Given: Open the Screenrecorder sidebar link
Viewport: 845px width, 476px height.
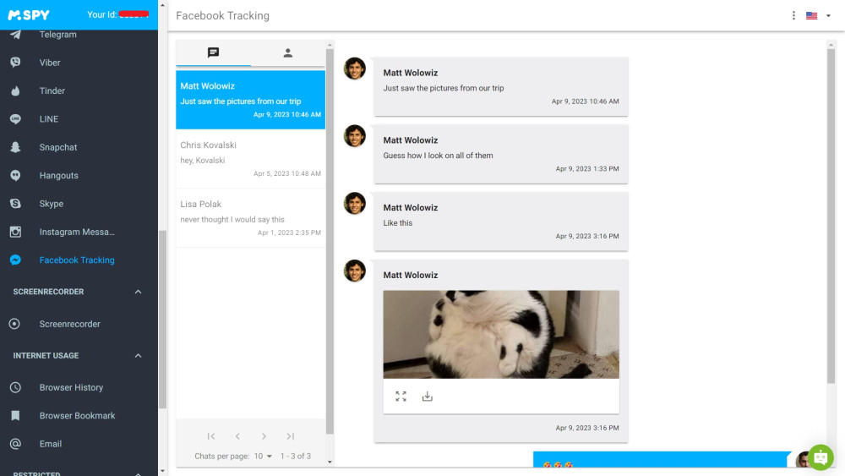Looking at the screenshot, I should pyautogui.click(x=69, y=324).
